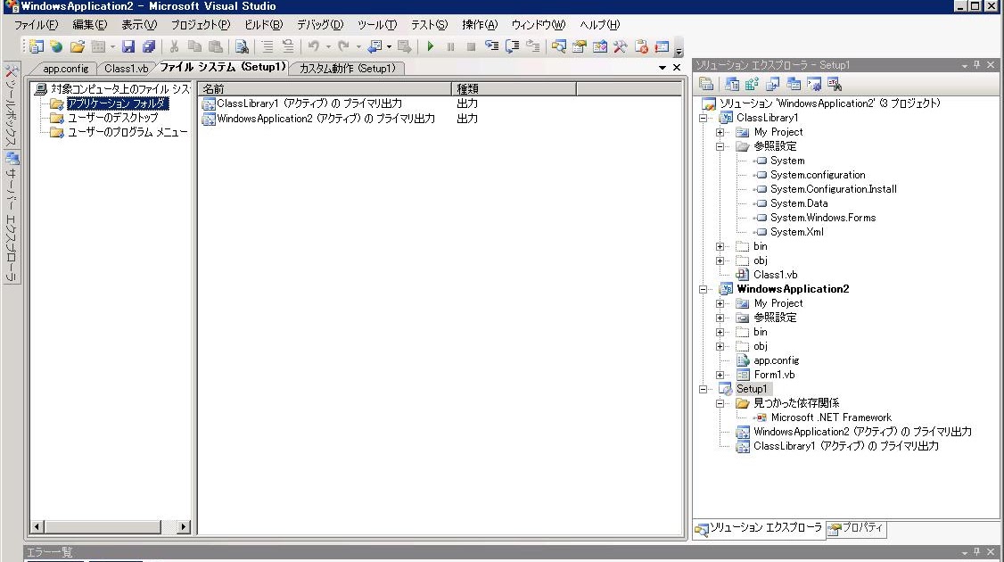
Task: Collapse the WindowsApplication2 project node
Action: pos(703,289)
